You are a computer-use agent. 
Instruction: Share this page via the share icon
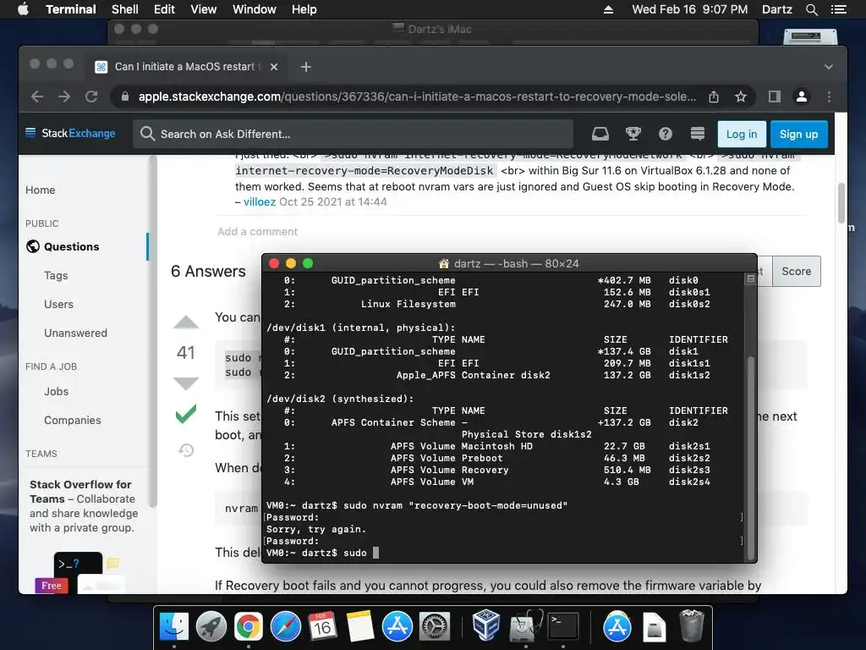tap(714, 96)
